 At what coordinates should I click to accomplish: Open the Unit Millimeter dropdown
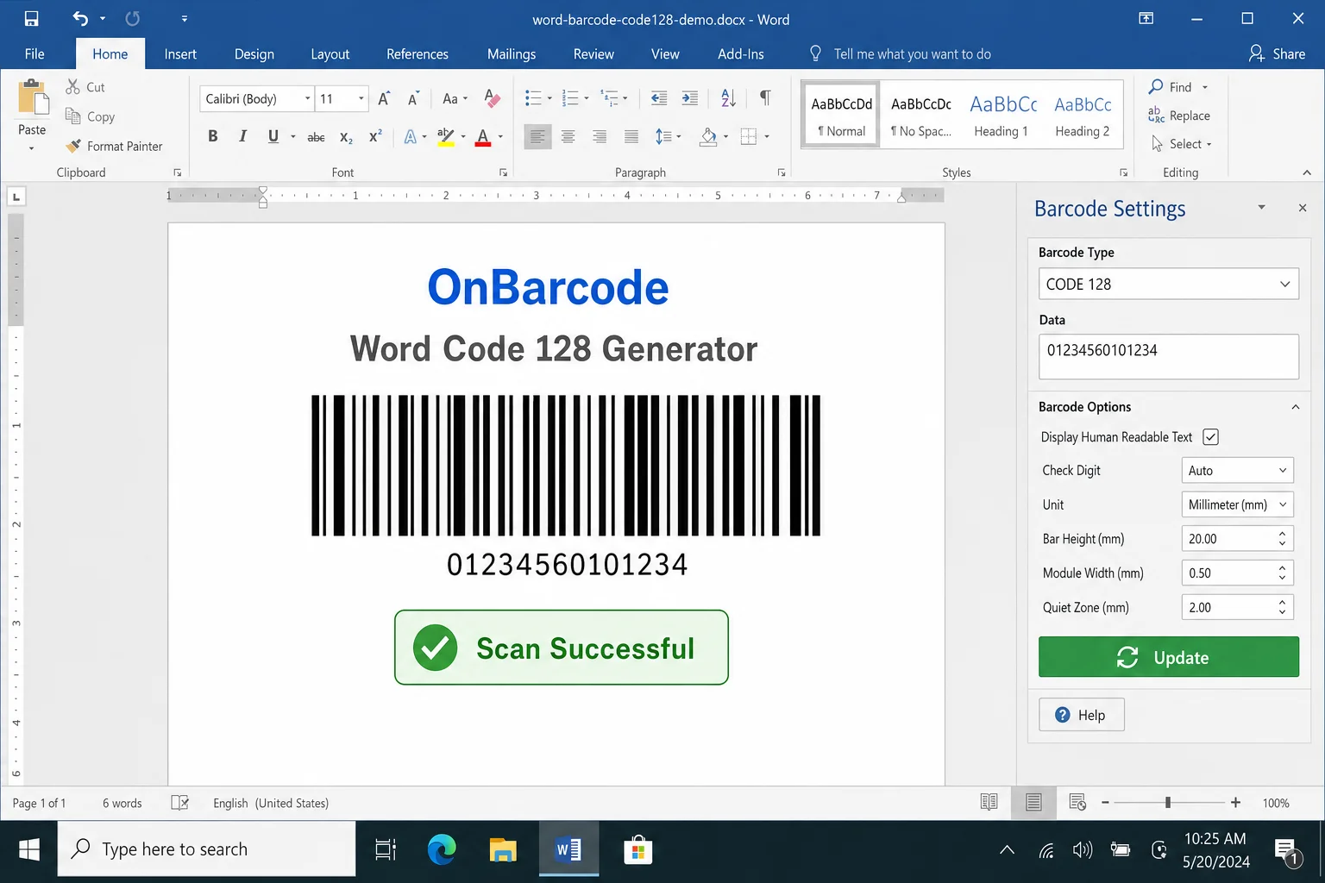pos(1237,504)
